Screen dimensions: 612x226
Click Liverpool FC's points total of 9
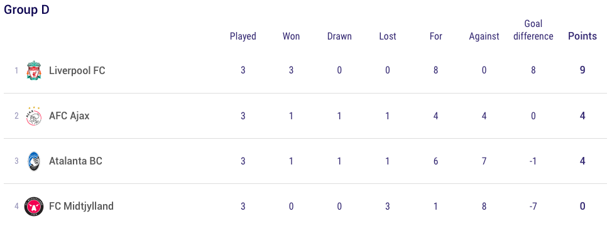[x=582, y=70]
